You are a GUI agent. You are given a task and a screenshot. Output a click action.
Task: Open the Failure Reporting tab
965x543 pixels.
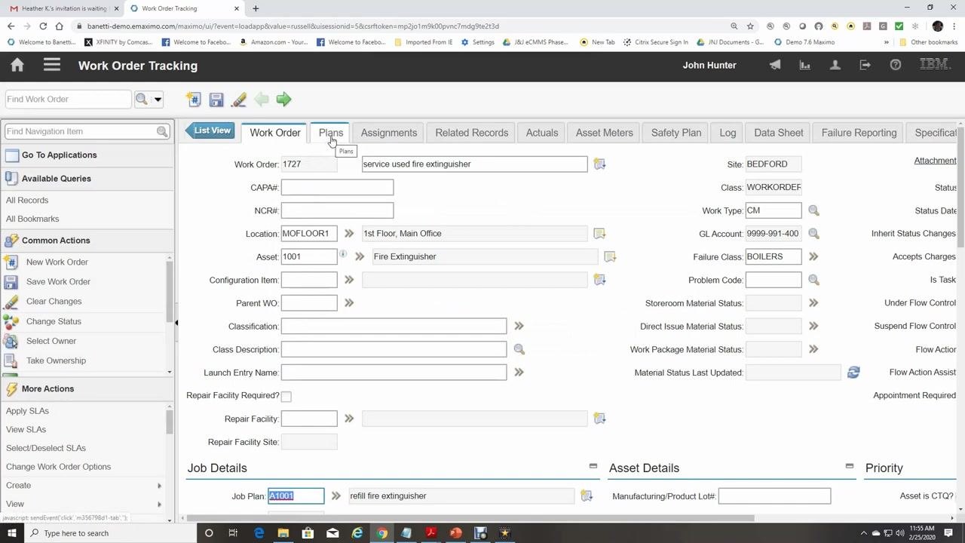[x=859, y=133]
